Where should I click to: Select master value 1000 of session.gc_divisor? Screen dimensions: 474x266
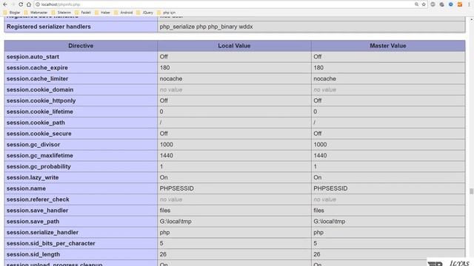tap(320, 145)
